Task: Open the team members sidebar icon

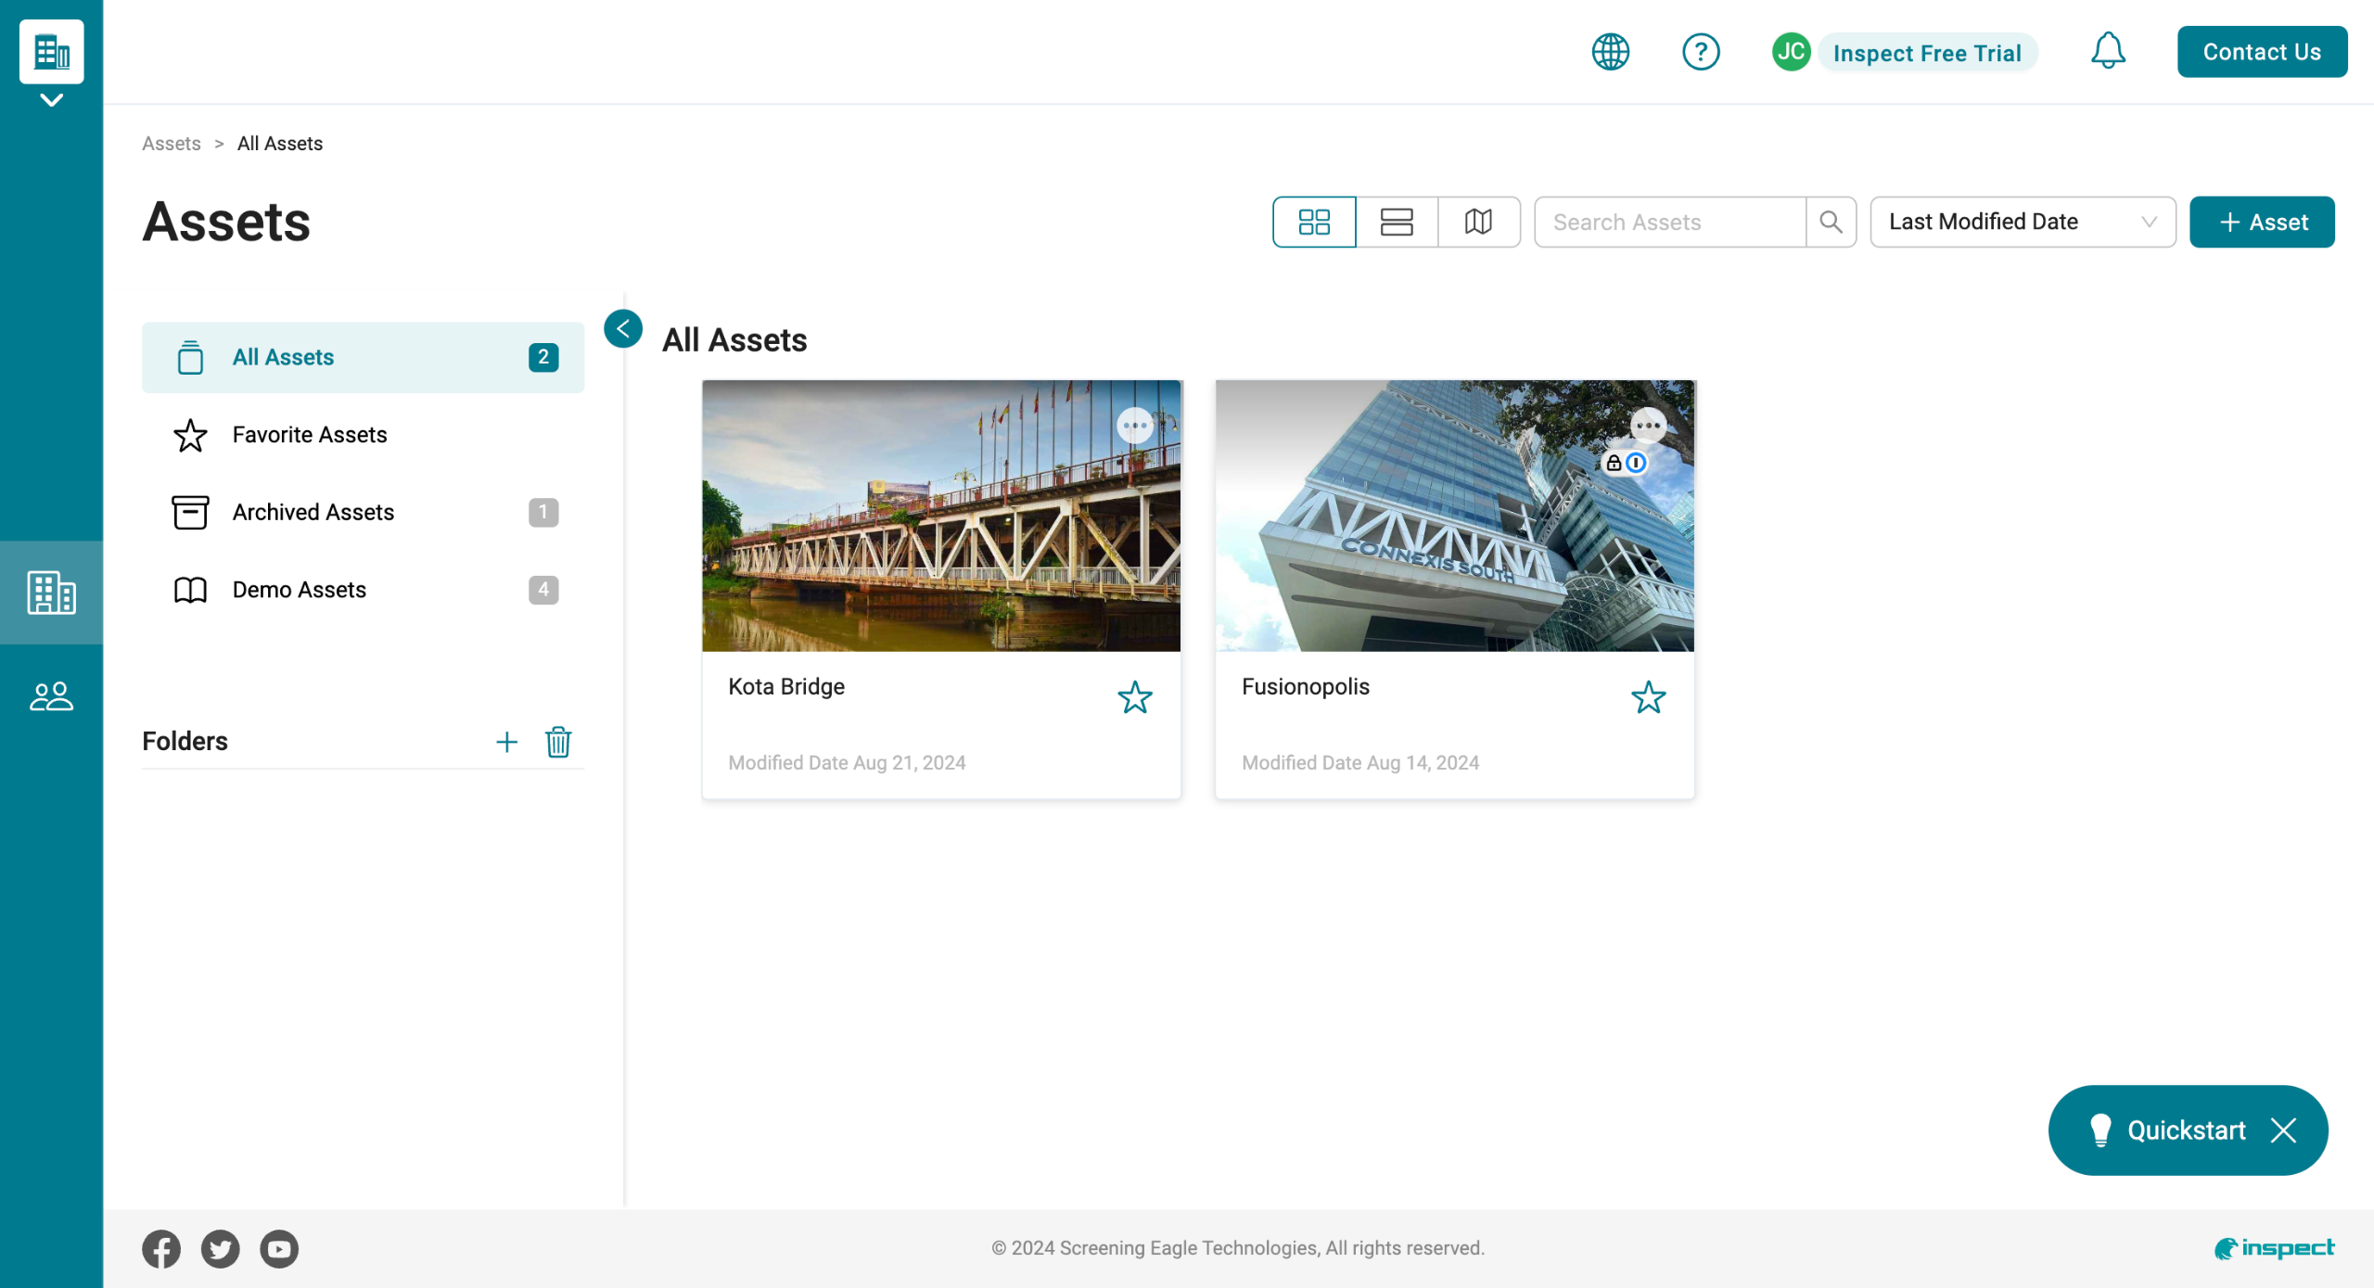Action: [x=51, y=696]
